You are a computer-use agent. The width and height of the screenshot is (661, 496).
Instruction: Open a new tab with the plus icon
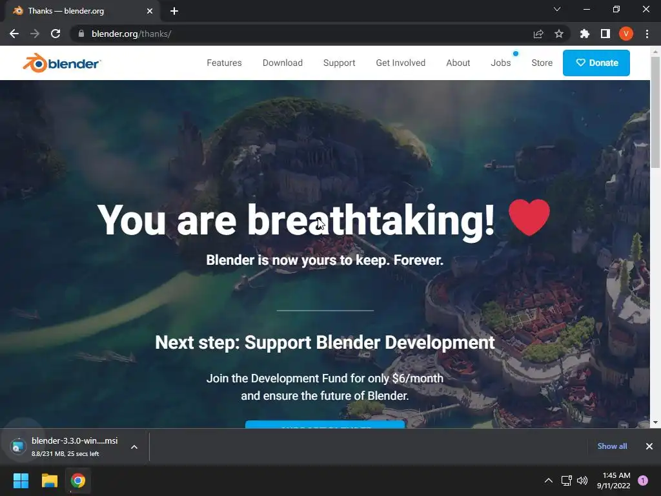tap(174, 11)
